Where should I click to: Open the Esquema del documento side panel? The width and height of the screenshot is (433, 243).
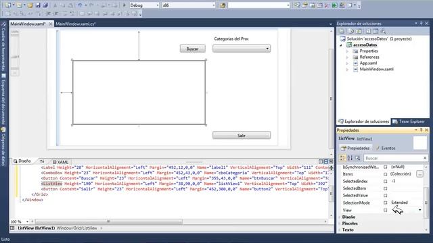coord(3,99)
